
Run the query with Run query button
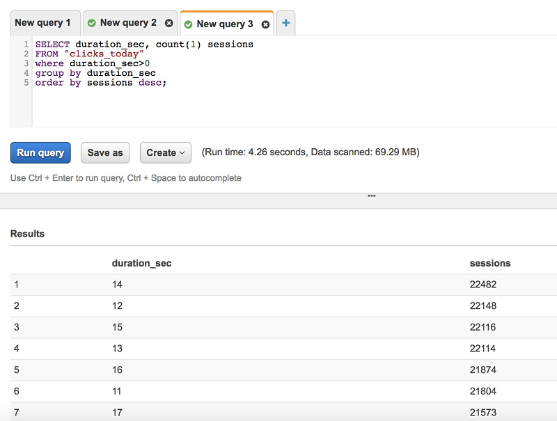click(40, 152)
